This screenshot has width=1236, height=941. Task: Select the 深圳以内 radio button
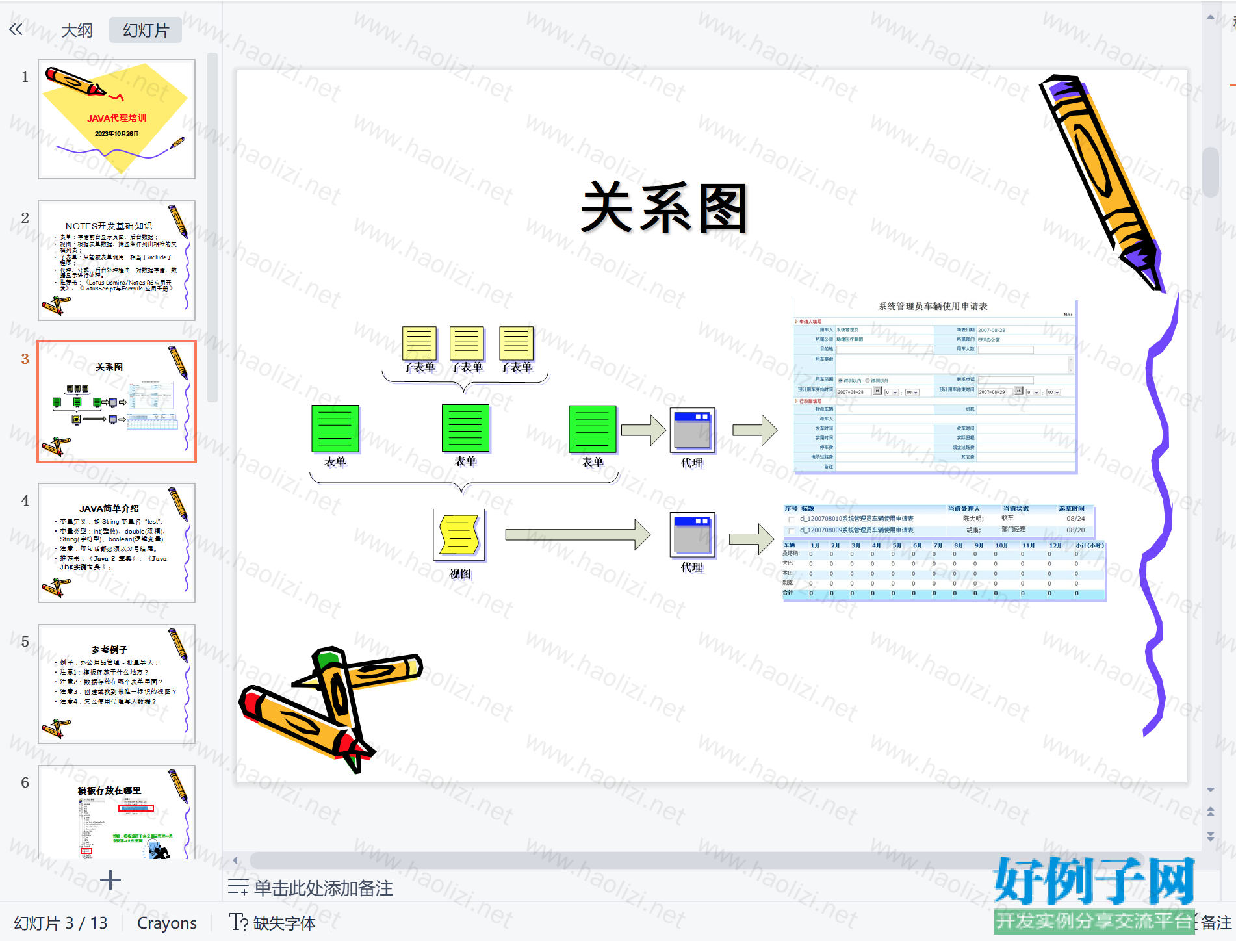click(840, 380)
